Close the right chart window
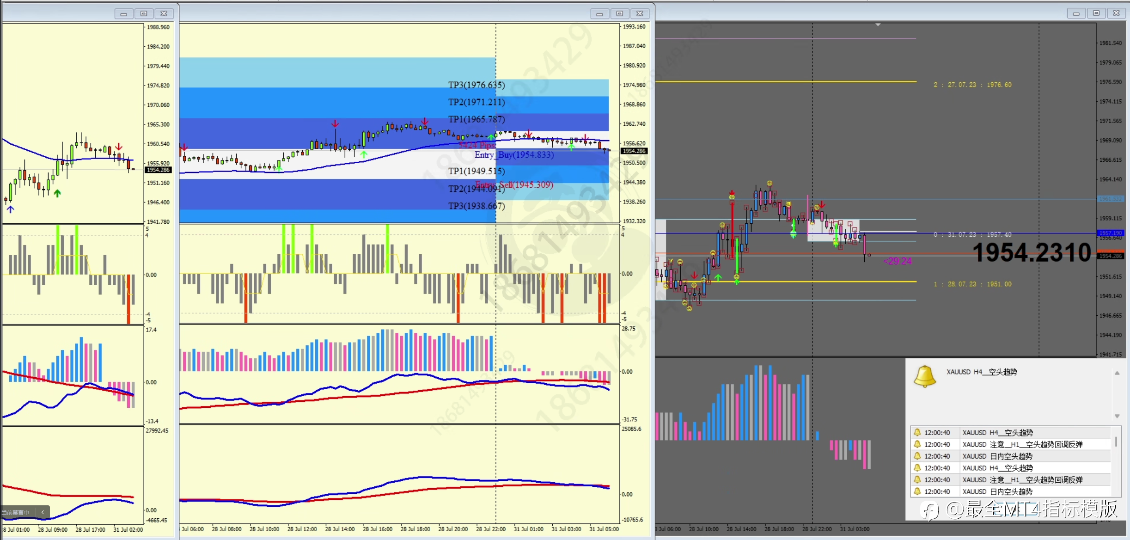This screenshot has height=540, width=1130. click(x=1116, y=13)
